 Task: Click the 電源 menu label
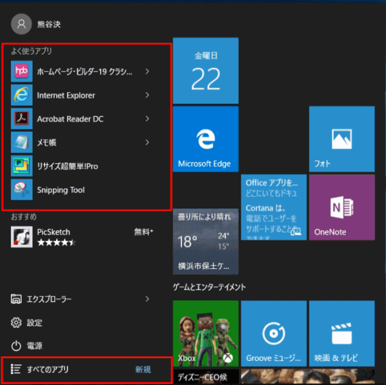click(x=34, y=346)
